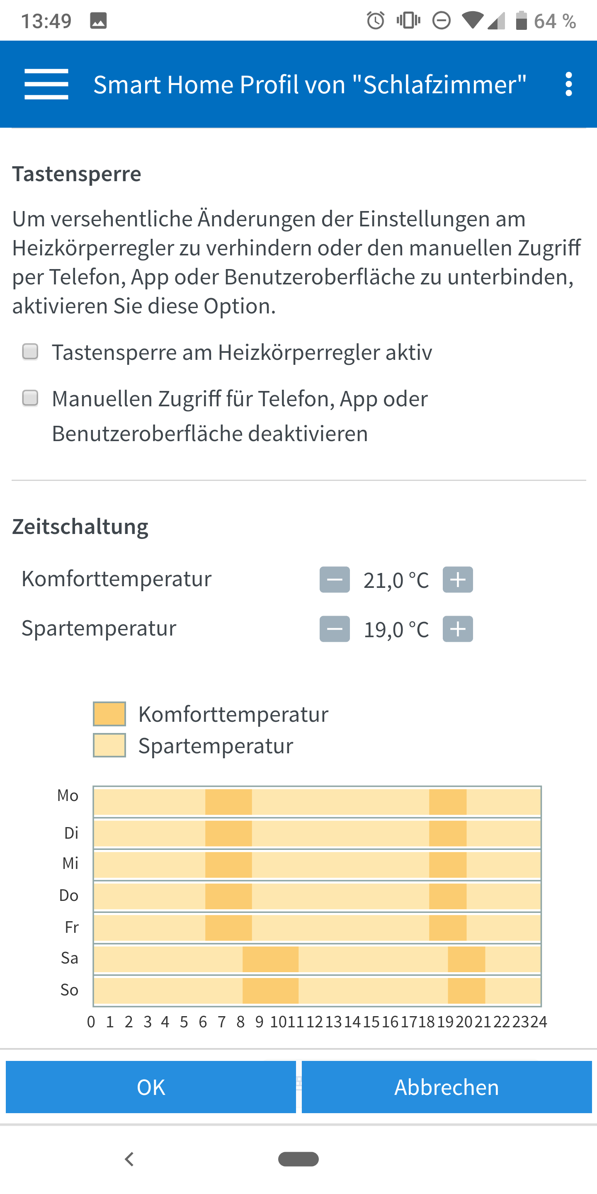Raise Spartemperatur with the plus button
The width and height of the screenshot is (597, 1194).
(x=457, y=629)
